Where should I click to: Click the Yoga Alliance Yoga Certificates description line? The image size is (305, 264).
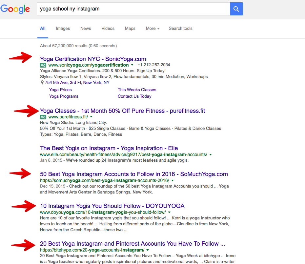tap(103, 71)
